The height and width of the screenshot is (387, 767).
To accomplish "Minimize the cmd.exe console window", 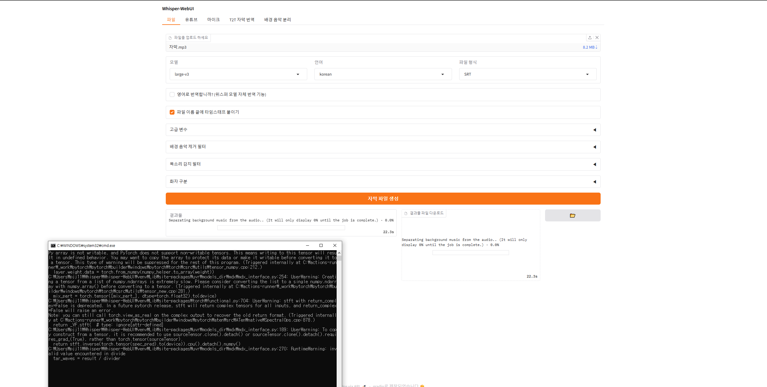I will pyautogui.click(x=307, y=245).
